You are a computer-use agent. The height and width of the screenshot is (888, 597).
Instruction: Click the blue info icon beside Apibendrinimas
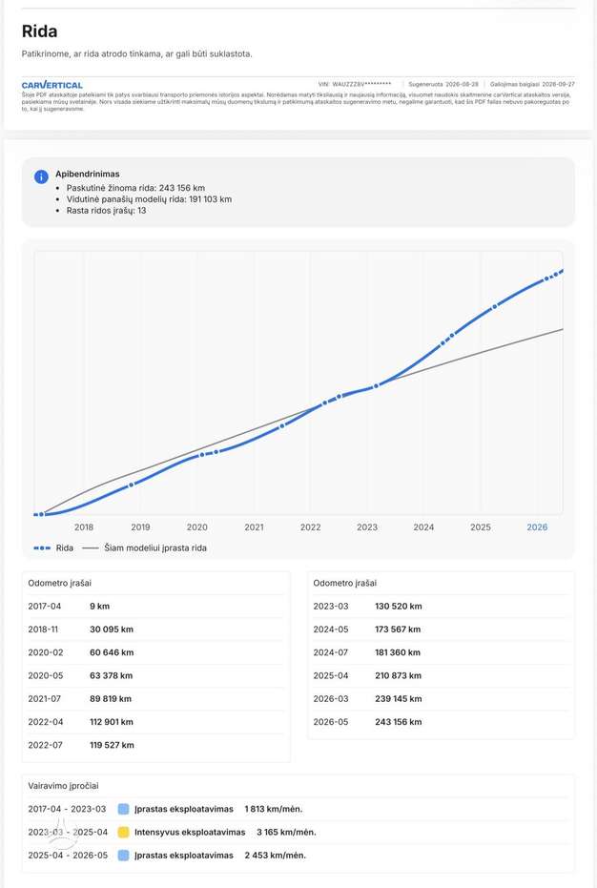41,176
